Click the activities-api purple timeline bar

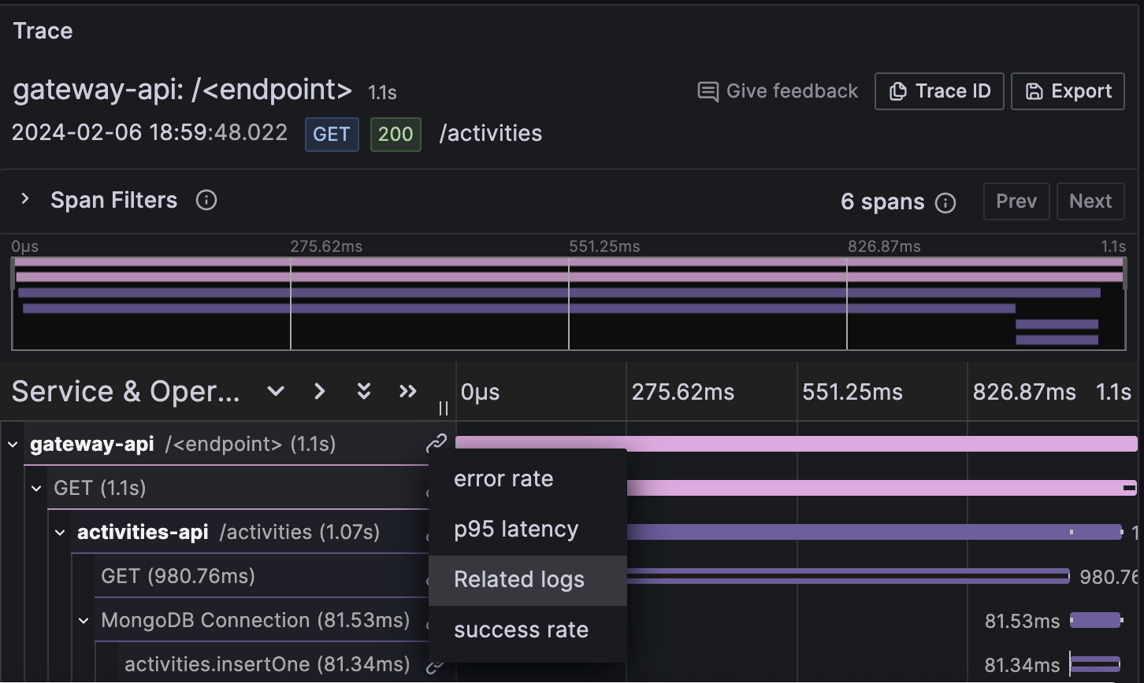coord(875,532)
